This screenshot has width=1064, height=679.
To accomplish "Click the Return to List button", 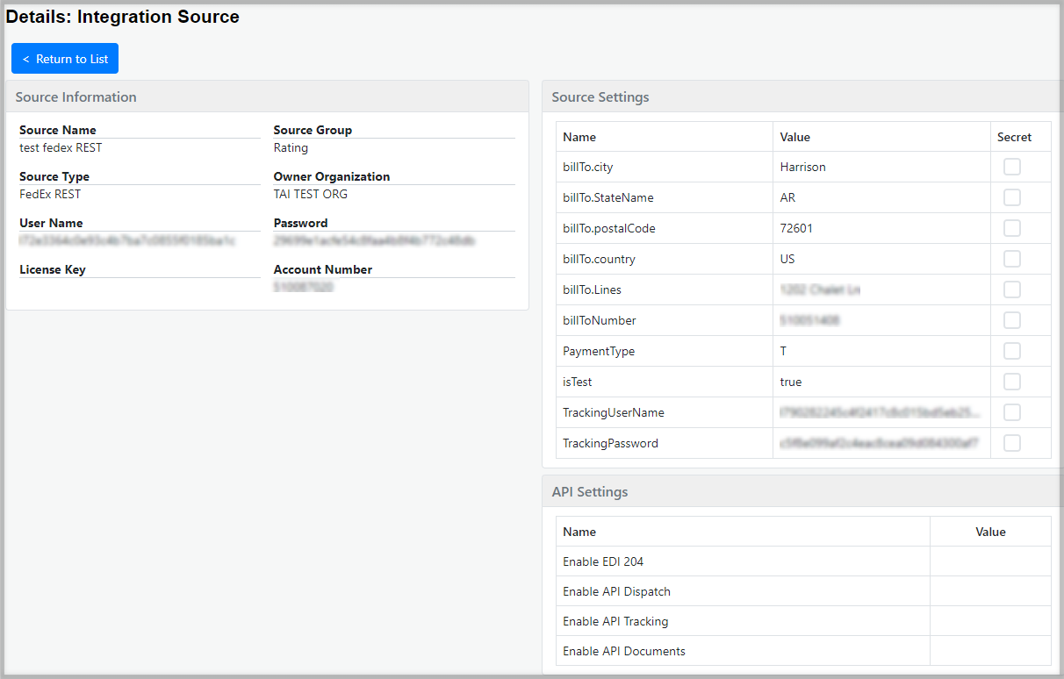I will [64, 58].
